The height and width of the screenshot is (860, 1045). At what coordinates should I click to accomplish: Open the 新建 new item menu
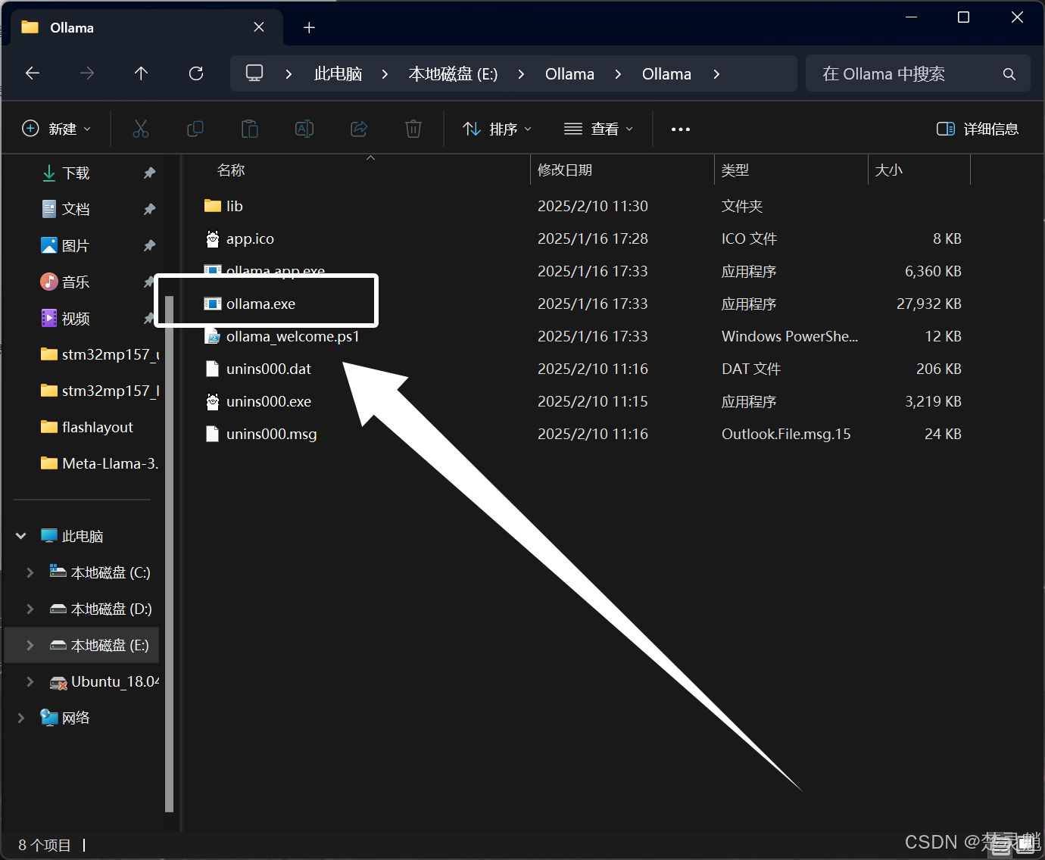click(57, 129)
